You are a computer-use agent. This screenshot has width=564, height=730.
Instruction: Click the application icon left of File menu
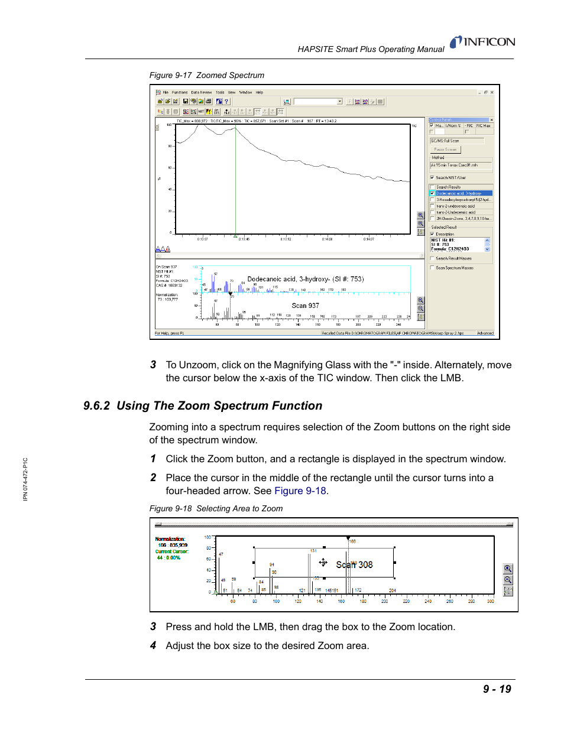[x=158, y=92]
